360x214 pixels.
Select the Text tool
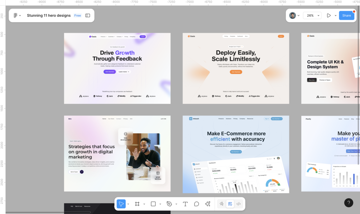[x=185, y=204]
